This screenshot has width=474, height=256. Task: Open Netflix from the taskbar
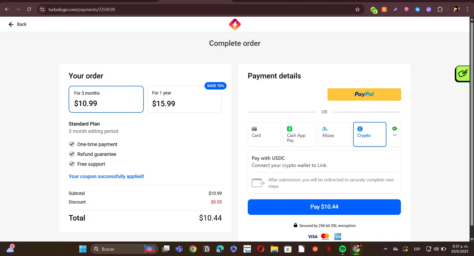(x=329, y=249)
